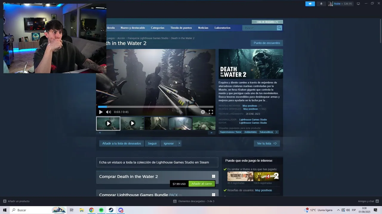Click the Acción breadcrumb link

[121, 38]
